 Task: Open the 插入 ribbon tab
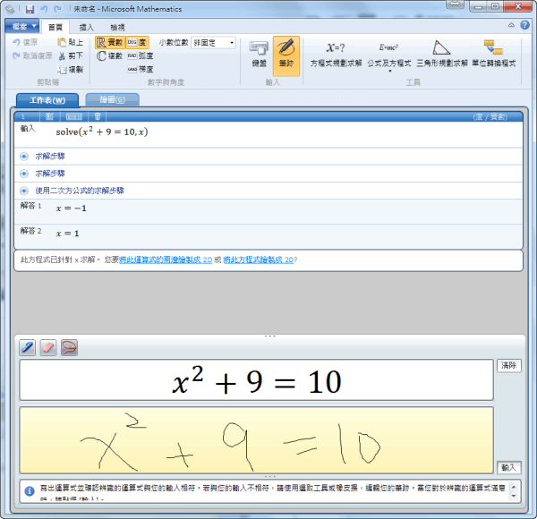87,28
